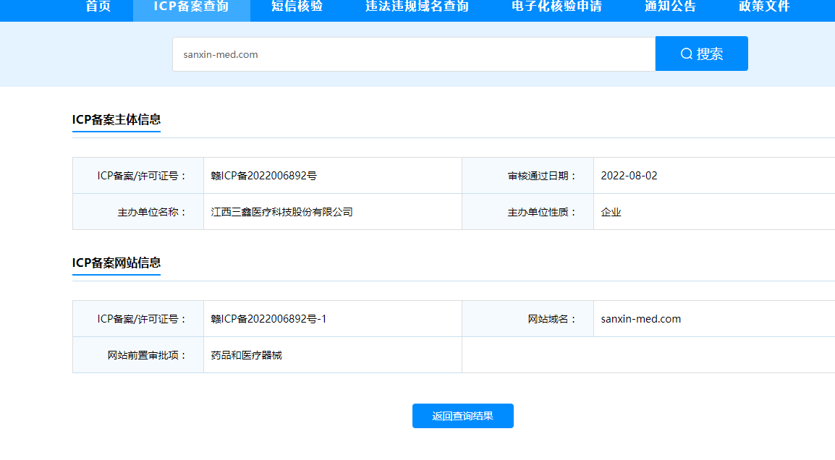Select the 药品和医疗器械 approval item
The height and width of the screenshot is (460, 835).
246,355
